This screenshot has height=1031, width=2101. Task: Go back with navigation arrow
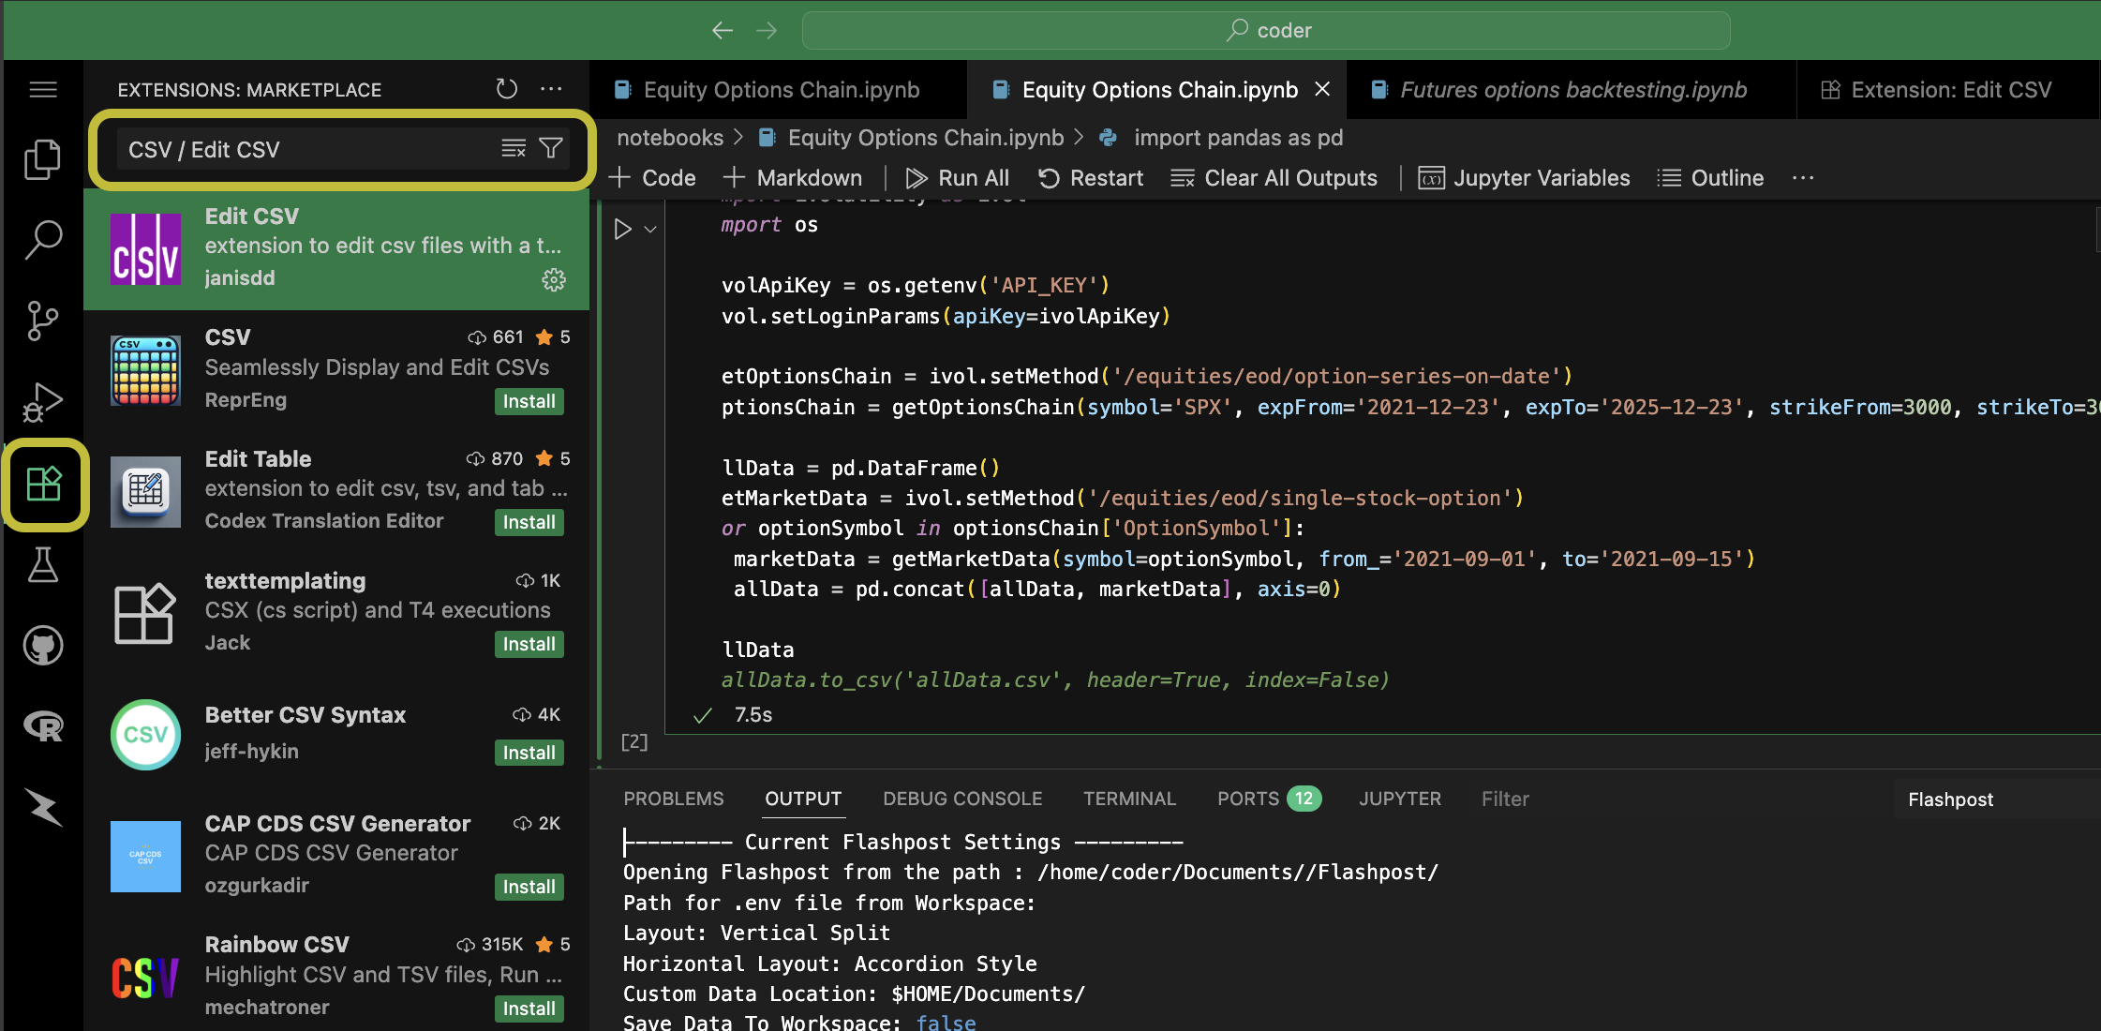pos(723,30)
